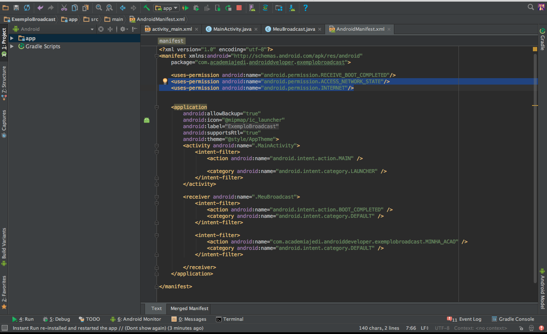Click the Synchronize refresh icon
The image size is (547, 334).
(x=27, y=8)
